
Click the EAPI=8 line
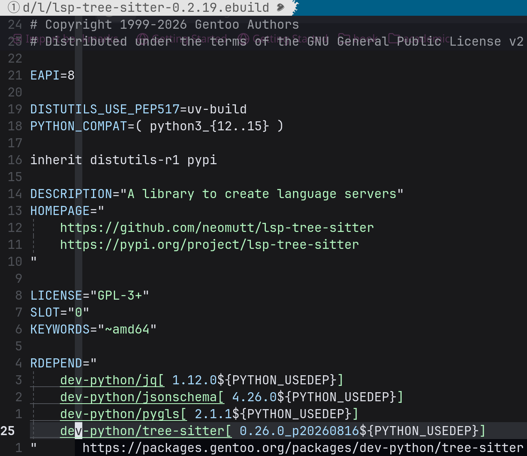pos(52,75)
